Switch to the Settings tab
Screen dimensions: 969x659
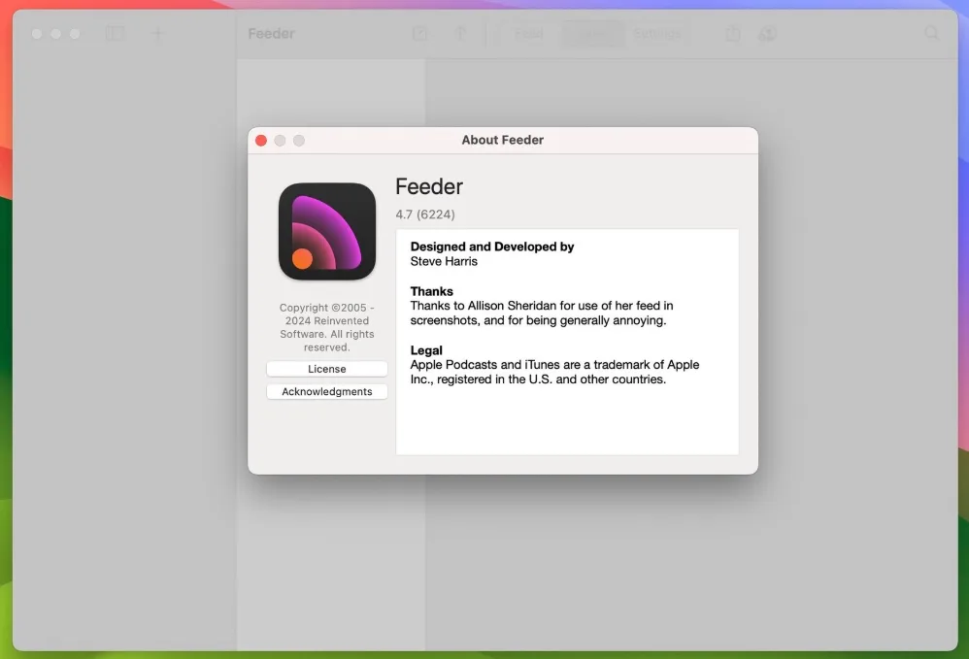point(657,34)
